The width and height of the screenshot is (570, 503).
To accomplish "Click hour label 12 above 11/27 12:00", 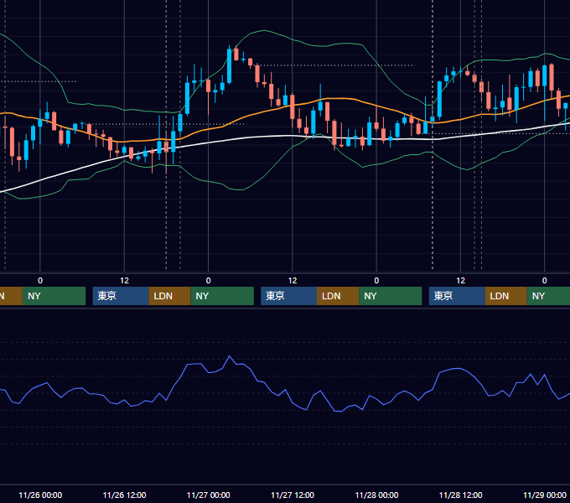I will (293, 281).
